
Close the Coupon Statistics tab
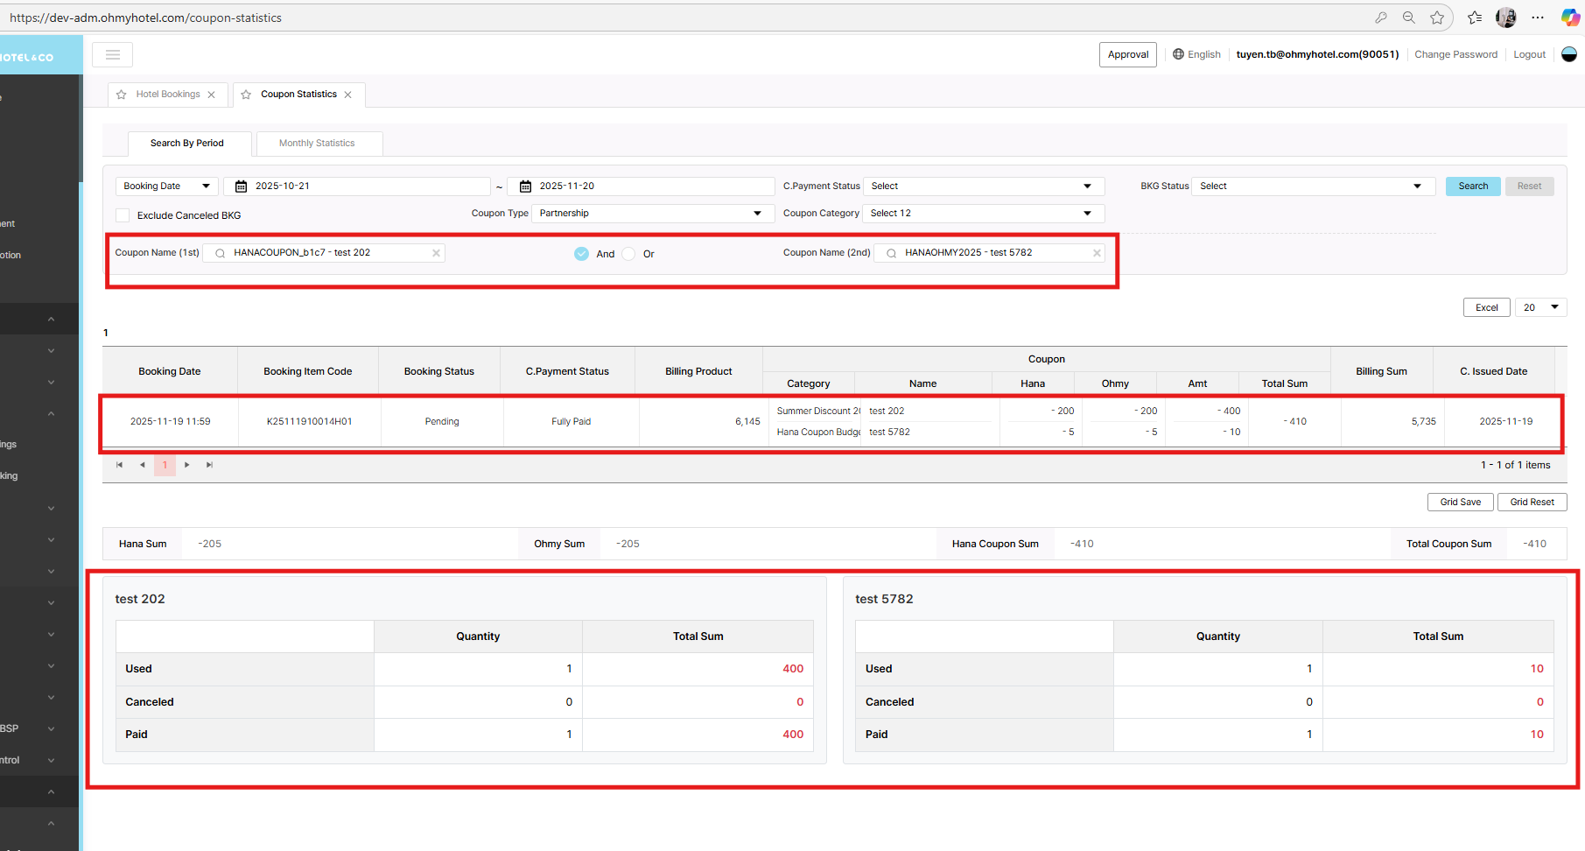pyautogui.click(x=347, y=95)
